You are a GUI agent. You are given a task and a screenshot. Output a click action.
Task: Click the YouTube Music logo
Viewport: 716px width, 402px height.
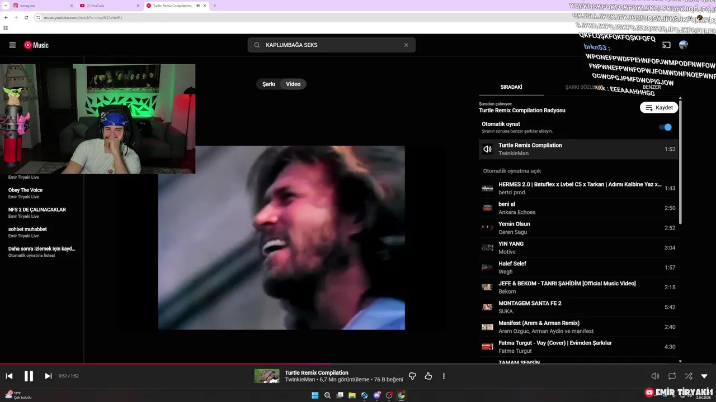coord(36,45)
